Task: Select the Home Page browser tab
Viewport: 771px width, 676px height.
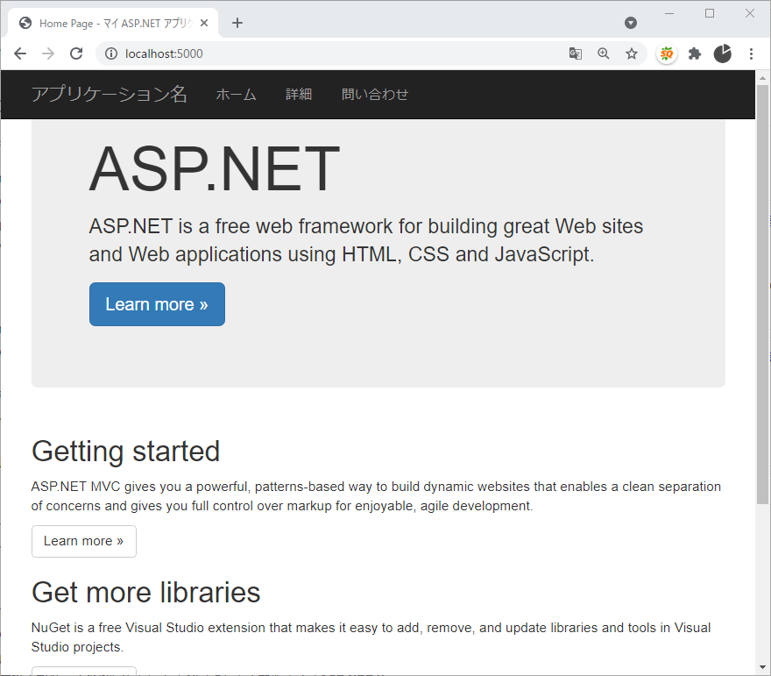Action: (x=113, y=23)
